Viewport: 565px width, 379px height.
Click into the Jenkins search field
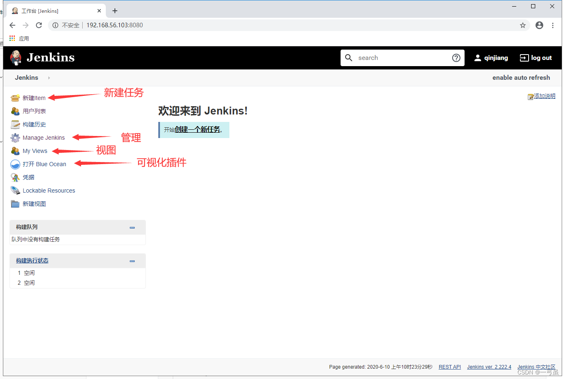tap(403, 58)
